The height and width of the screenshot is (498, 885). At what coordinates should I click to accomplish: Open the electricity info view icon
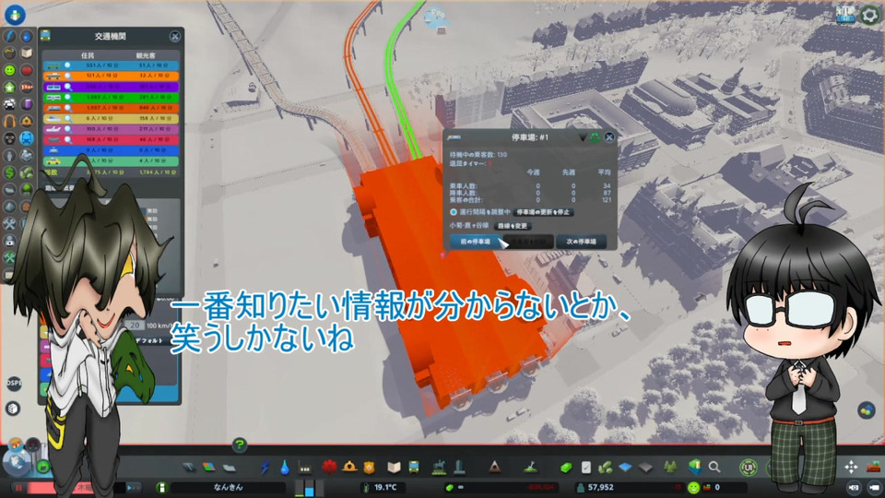(x=10, y=36)
